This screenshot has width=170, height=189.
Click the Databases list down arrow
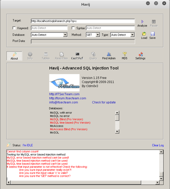[x=117, y=131]
